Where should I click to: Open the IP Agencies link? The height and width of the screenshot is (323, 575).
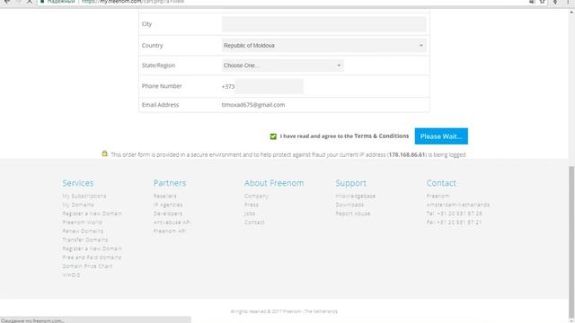pos(168,205)
